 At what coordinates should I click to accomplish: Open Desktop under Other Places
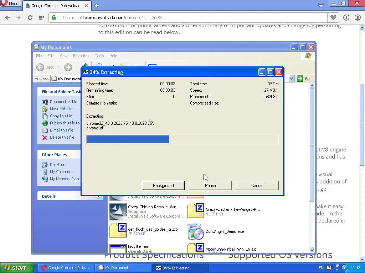click(57, 165)
